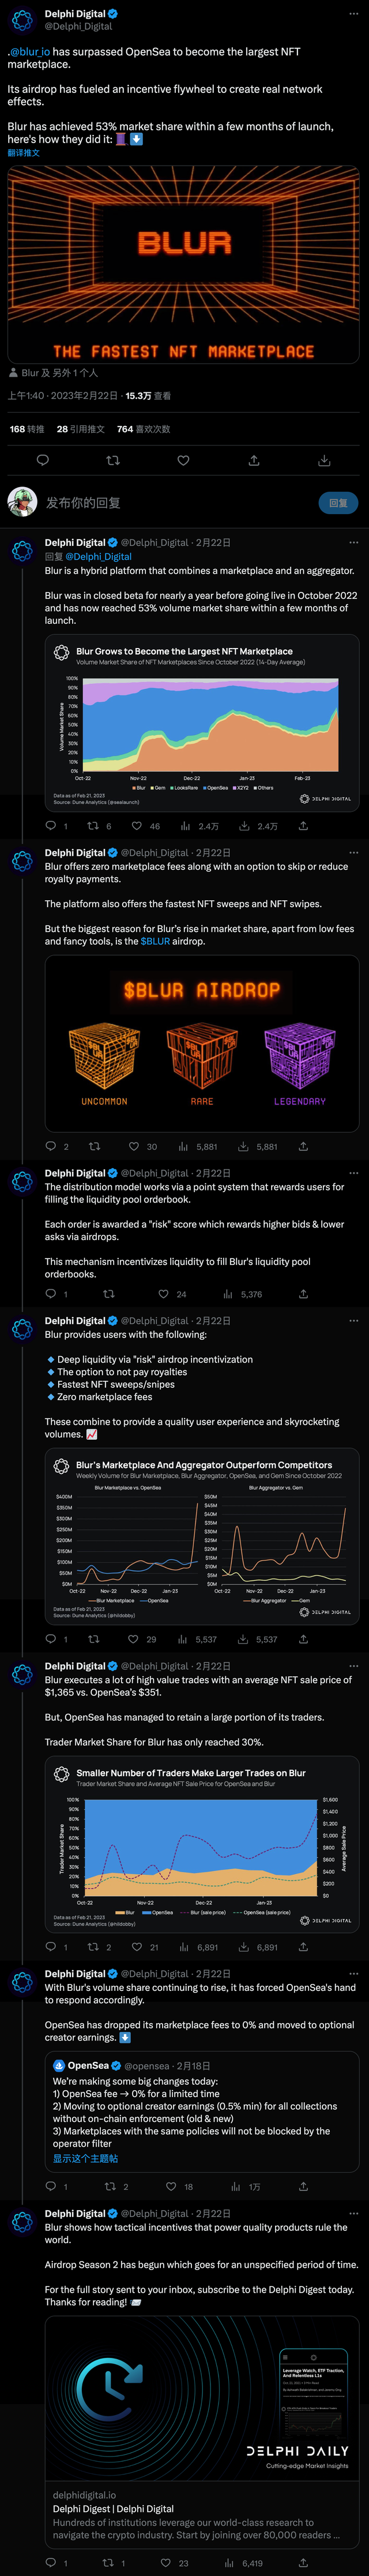View the 168 转推 retweets list
The image size is (369, 2576).
(27, 429)
